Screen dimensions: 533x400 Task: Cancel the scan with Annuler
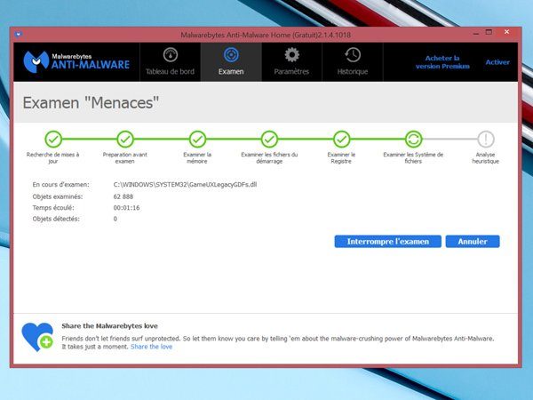click(473, 242)
